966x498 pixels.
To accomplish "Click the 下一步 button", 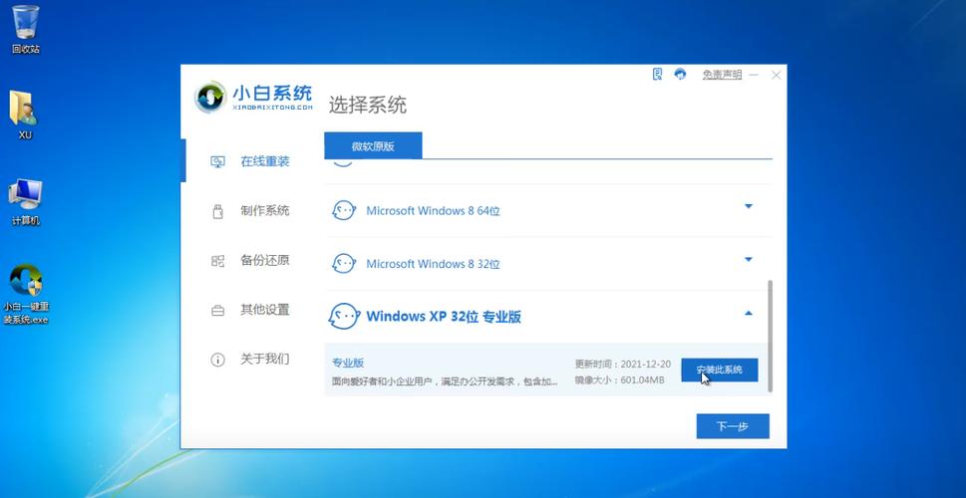I will tap(732, 426).
